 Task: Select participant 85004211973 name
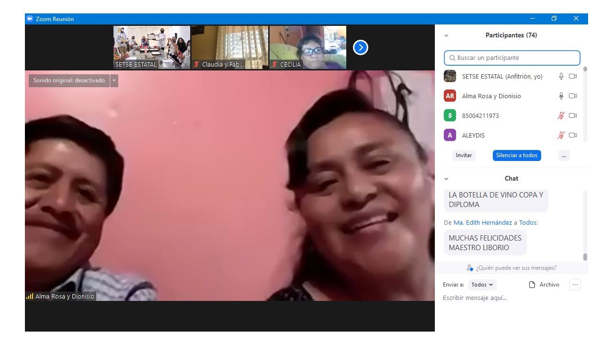(480, 115)
